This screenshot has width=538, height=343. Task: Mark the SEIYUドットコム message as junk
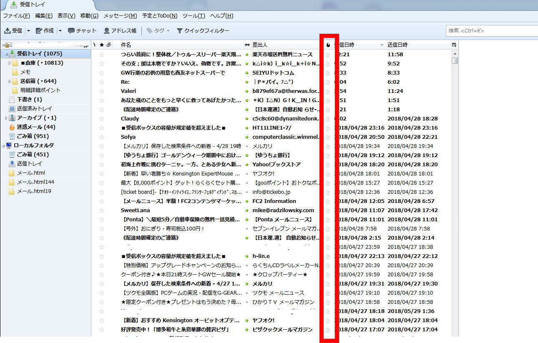pyautogui.click(x=328, y=73)
